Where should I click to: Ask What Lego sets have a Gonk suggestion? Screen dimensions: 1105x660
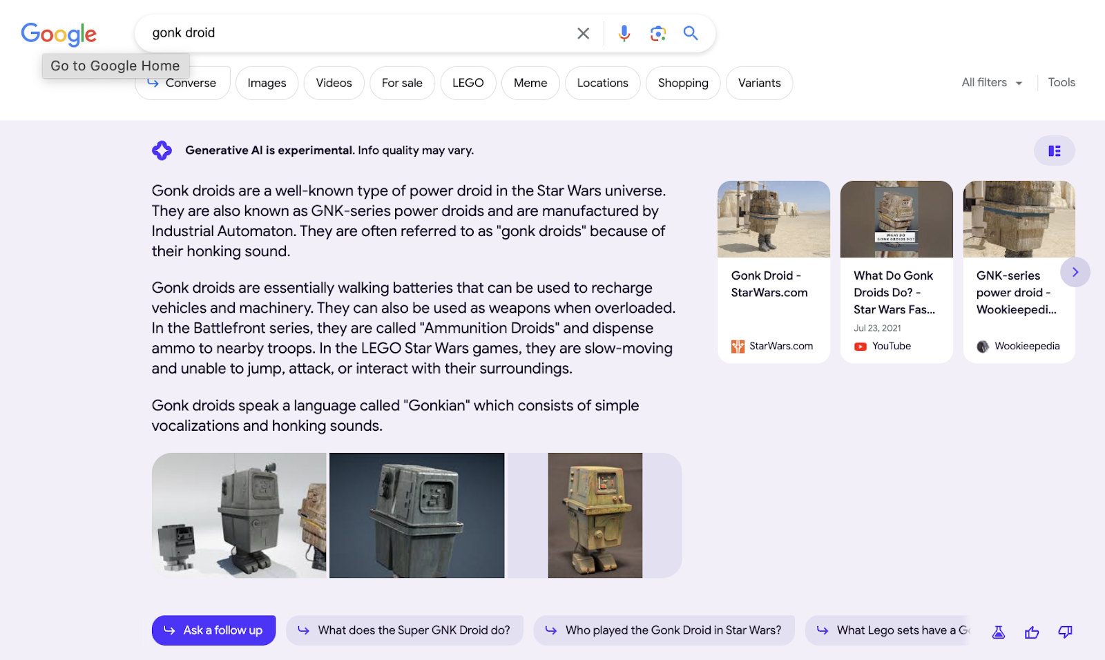888,630
